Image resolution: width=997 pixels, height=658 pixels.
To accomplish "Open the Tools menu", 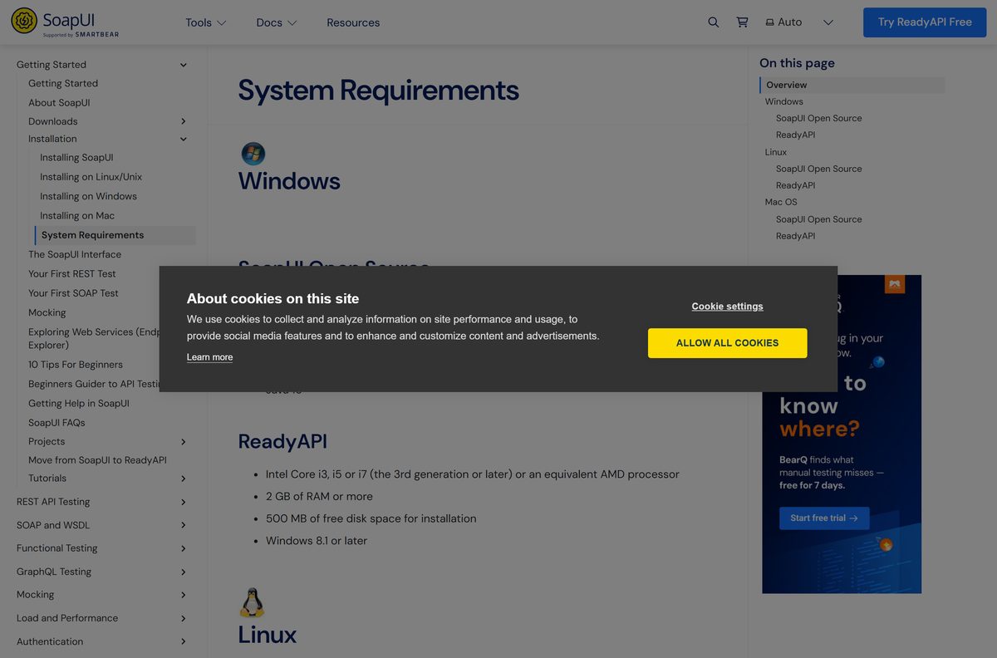I will [x=205, y=22].
